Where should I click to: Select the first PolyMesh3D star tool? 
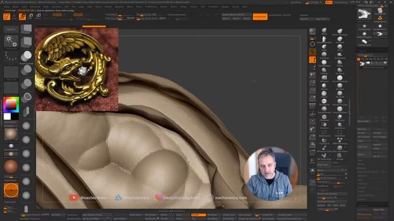(364, 27)
